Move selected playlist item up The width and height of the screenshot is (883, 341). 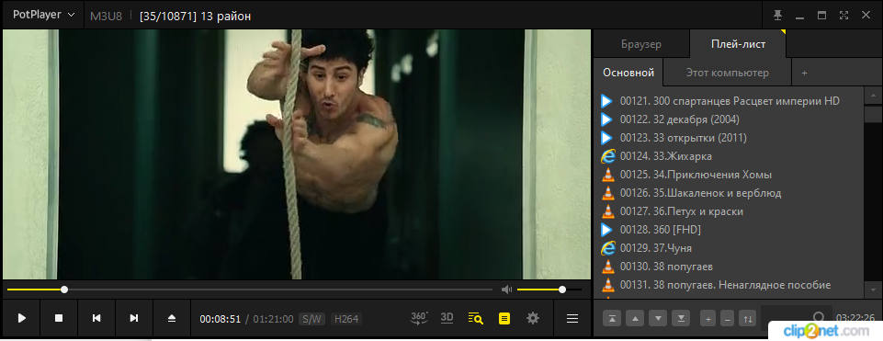(x=635, y=318)
